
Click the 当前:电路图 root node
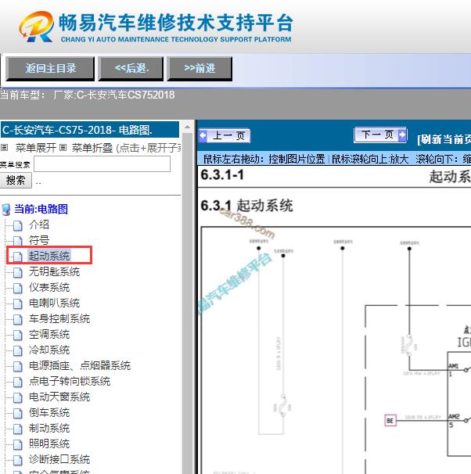coord(41,209)
